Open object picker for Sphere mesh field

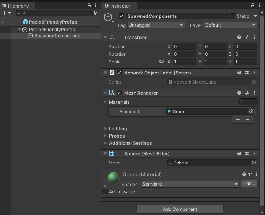254,163
